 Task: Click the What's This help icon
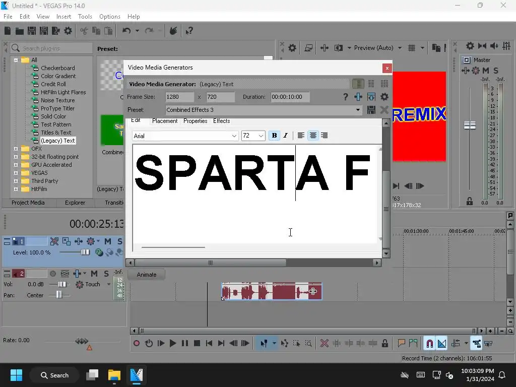click(189, 31)
